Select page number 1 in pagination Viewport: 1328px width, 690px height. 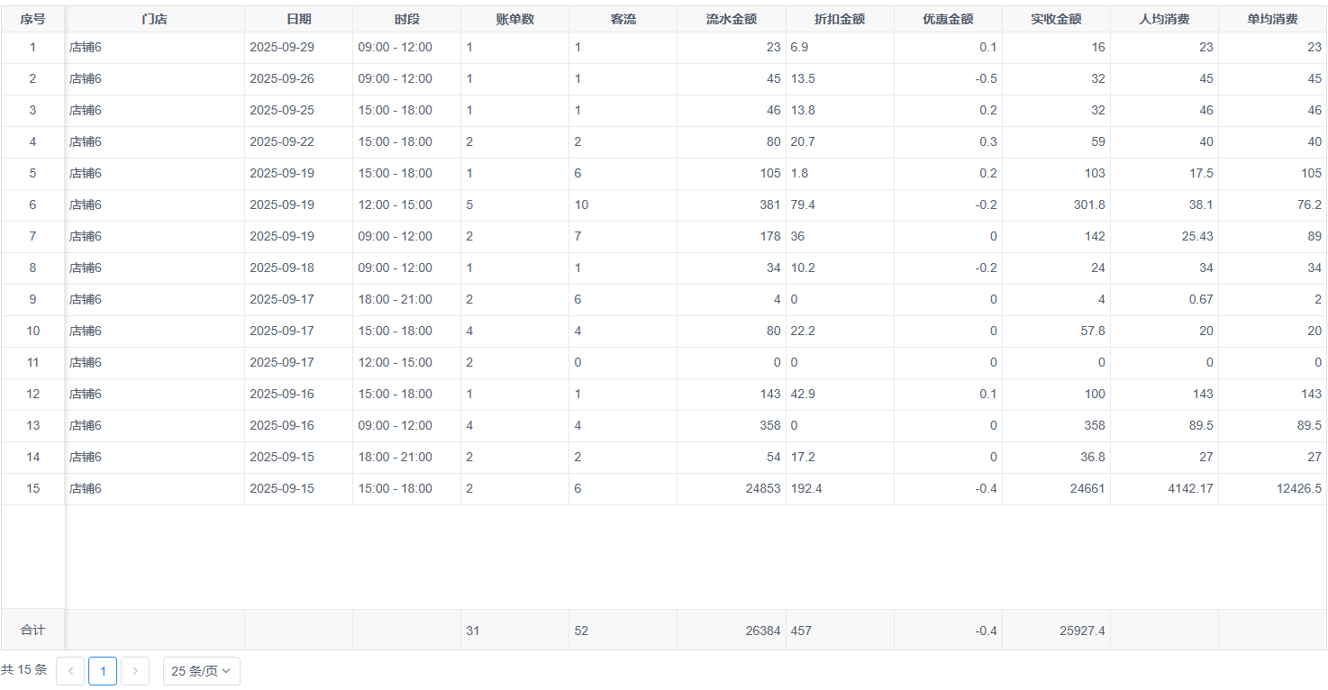(103, 671)
